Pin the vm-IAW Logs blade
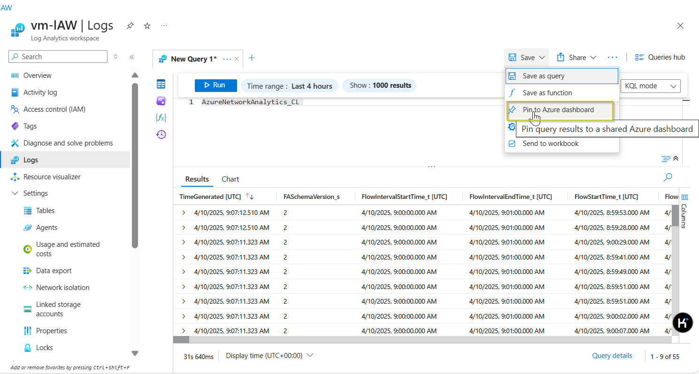Viewport: 699px width, 374px height. 130,26
